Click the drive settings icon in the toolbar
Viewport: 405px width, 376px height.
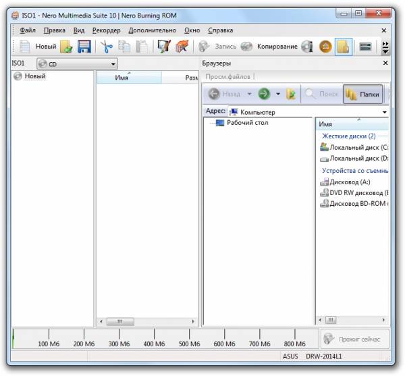pyautogui.click(x=365, y=47)
